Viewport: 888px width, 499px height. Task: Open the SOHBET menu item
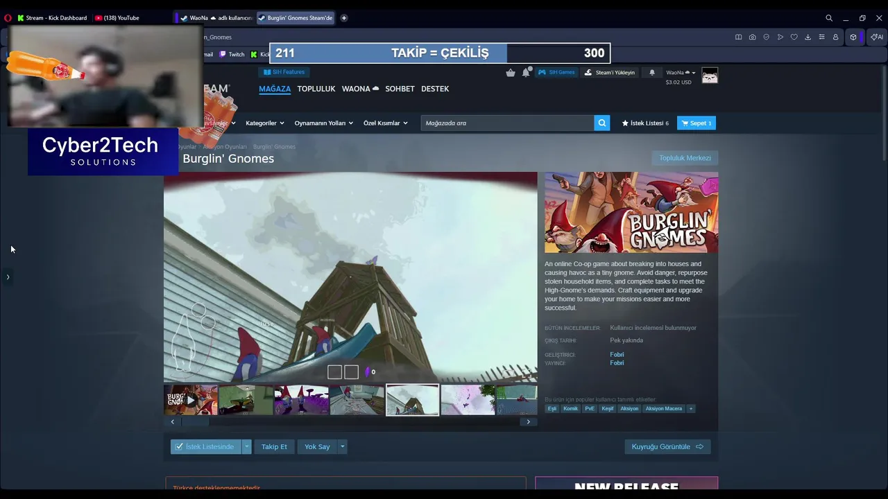(400, 89)
